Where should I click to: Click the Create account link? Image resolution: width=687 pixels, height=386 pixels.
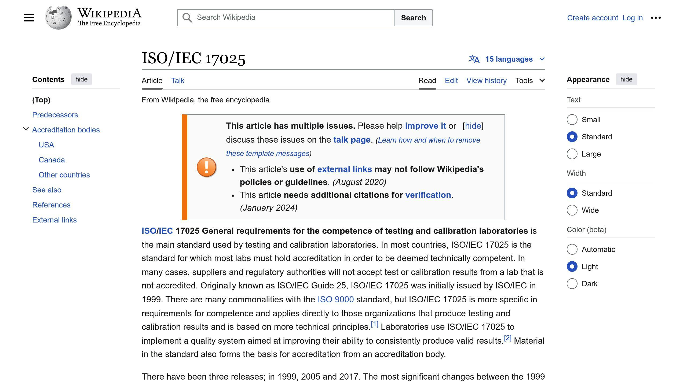(x=593, y=18)
